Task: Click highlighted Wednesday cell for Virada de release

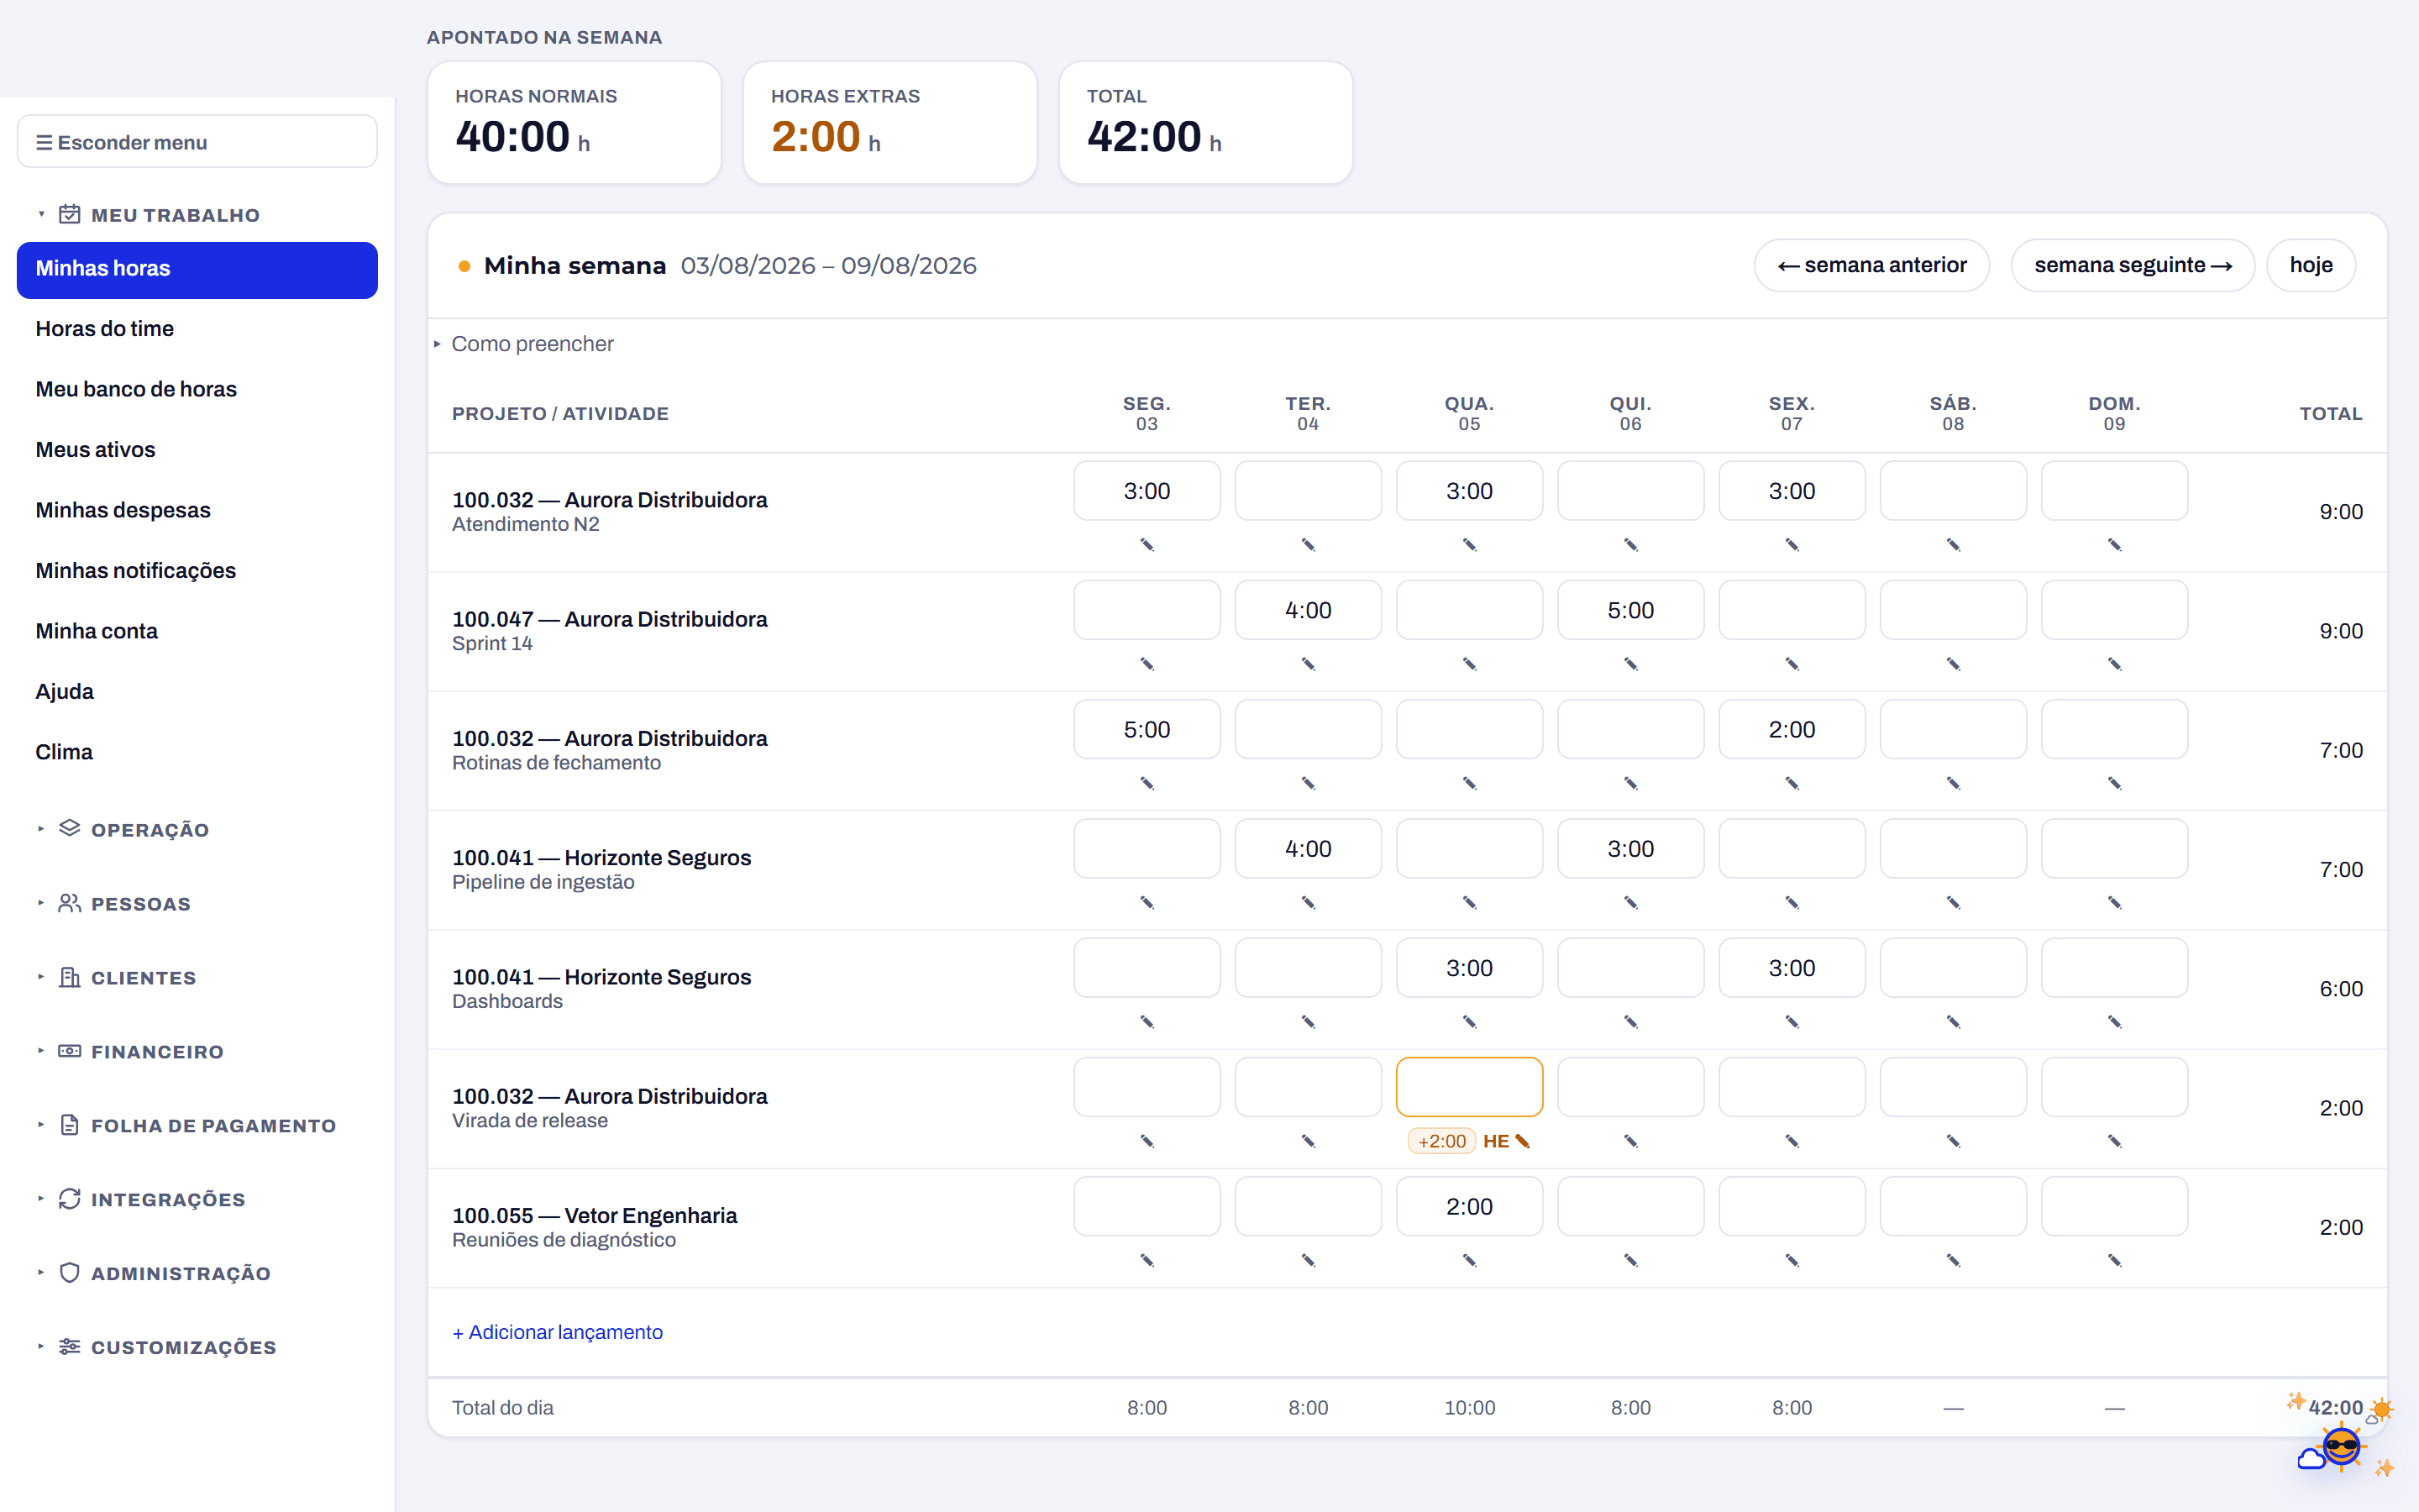Action: [x=1469, y=1087]
